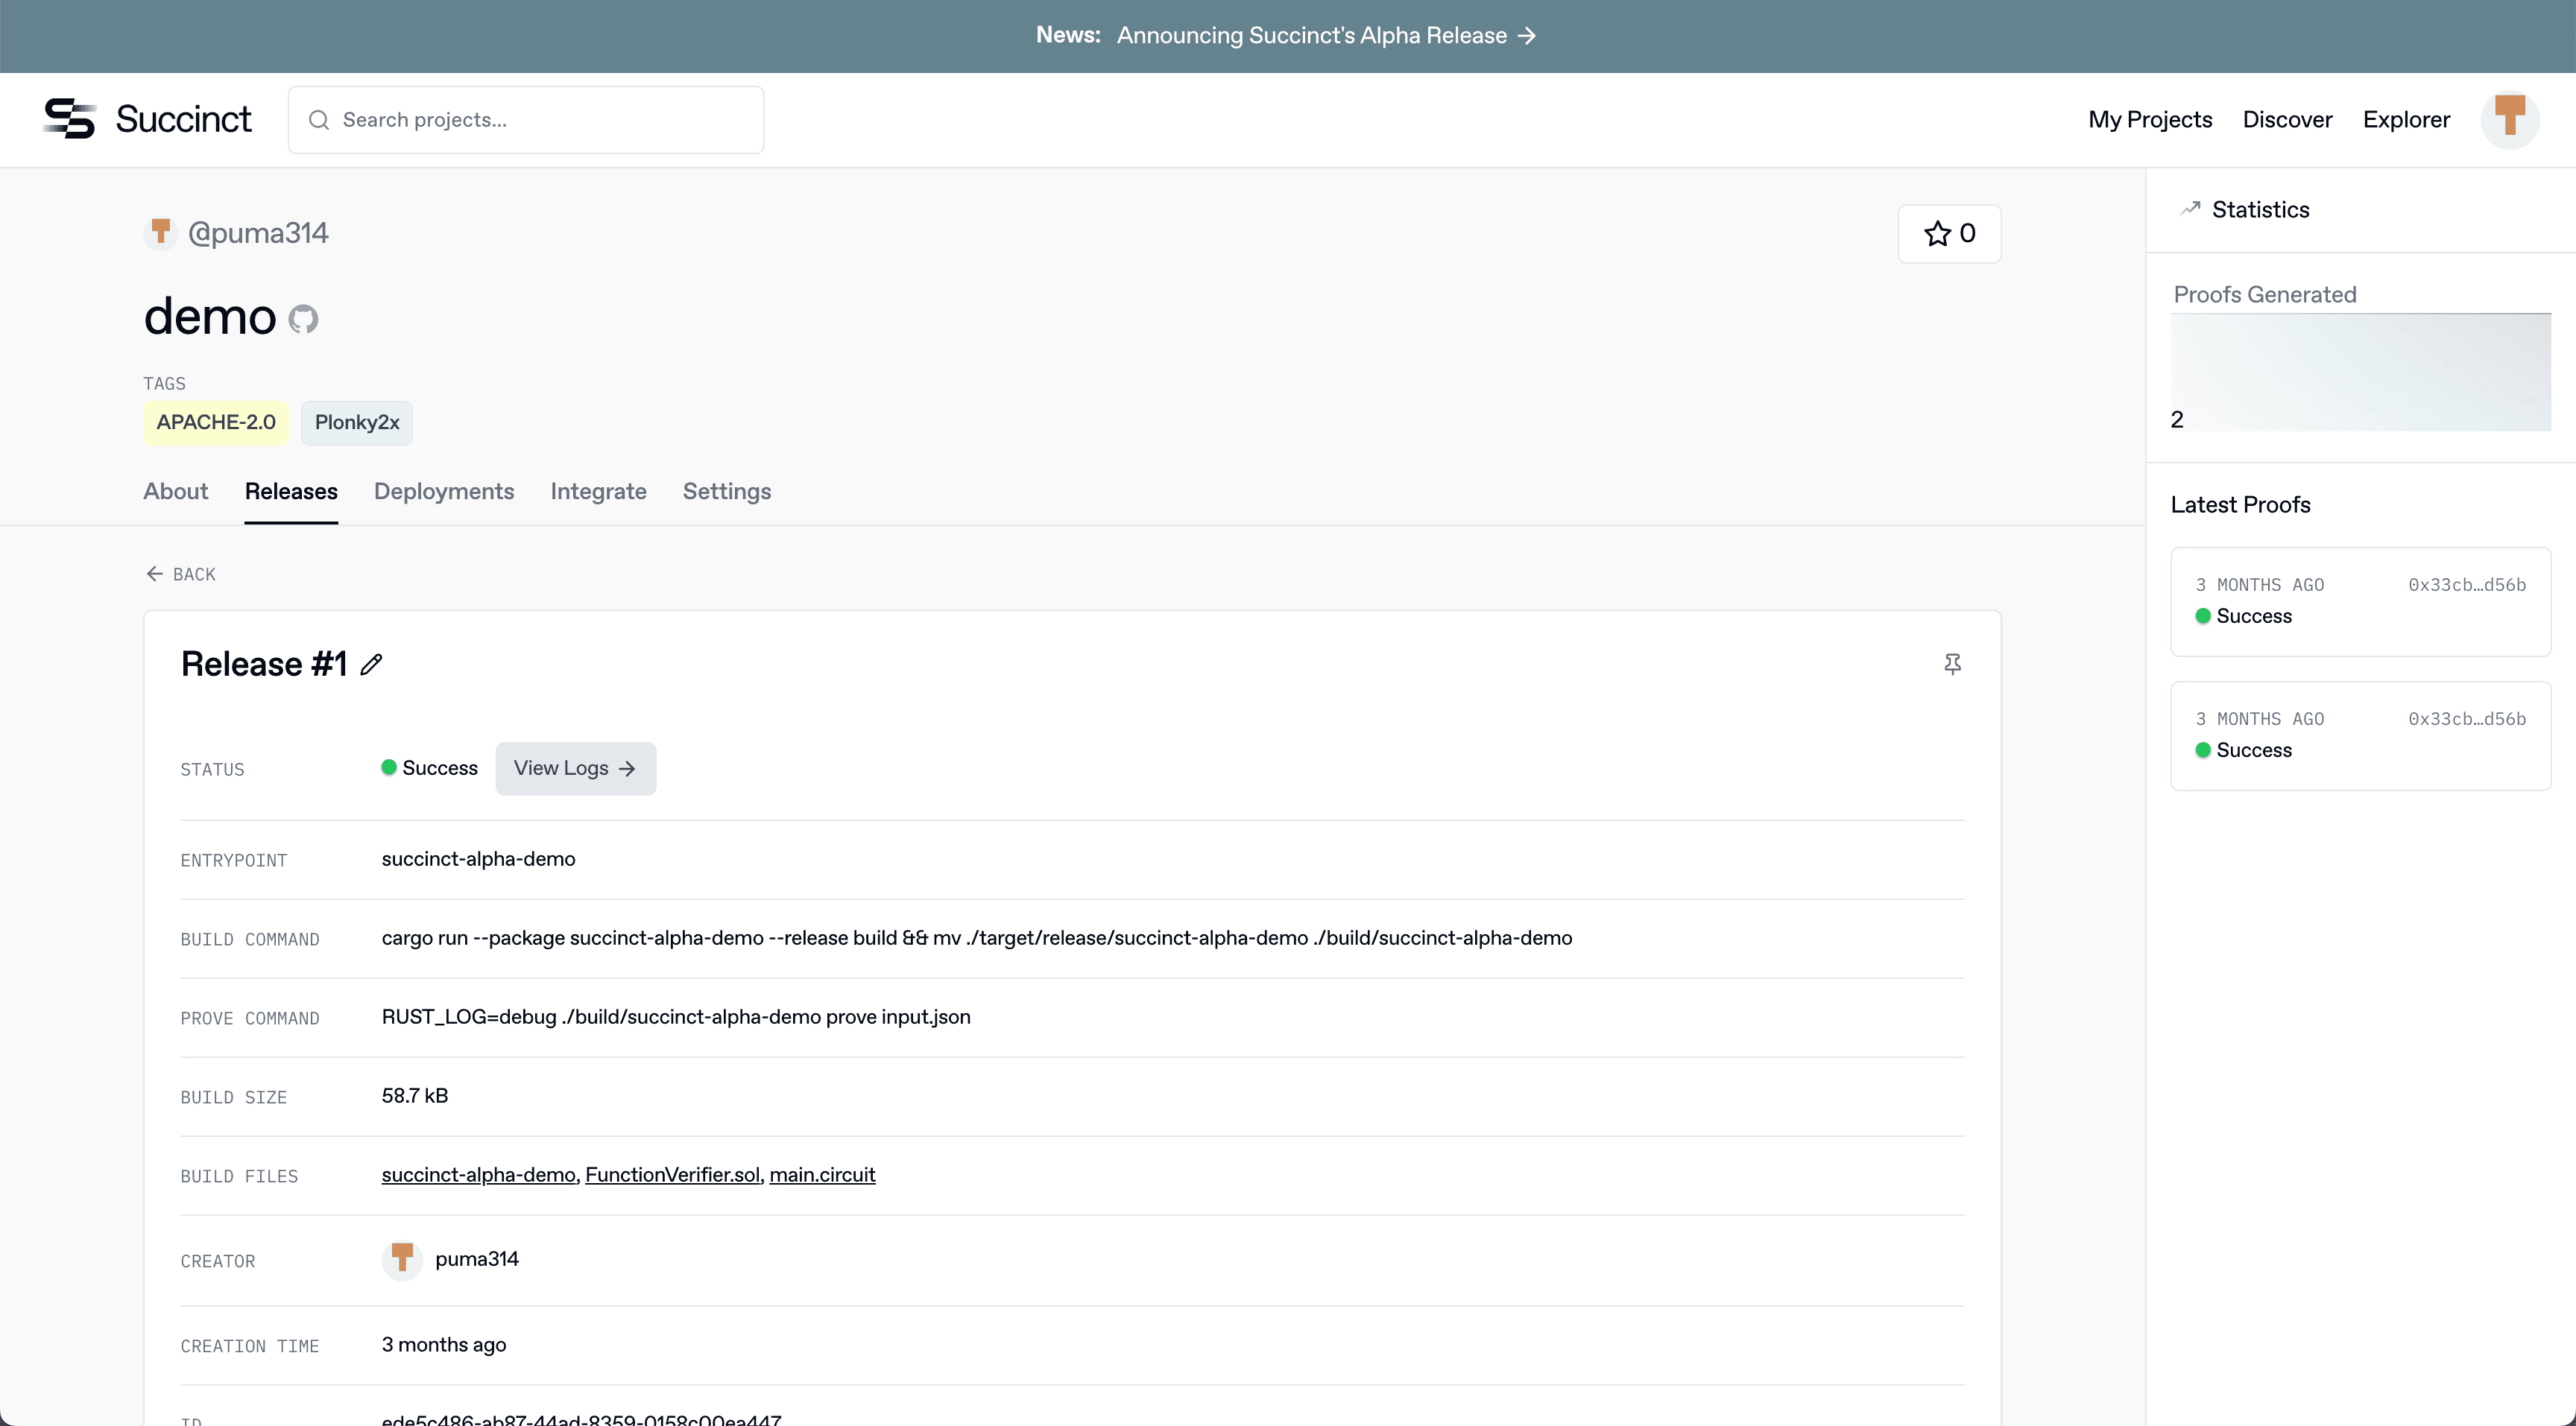
Task: Switch to the About tab
Action: 176,492
